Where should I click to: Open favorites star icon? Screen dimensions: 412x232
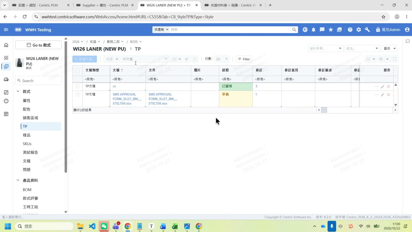point(331,30)
